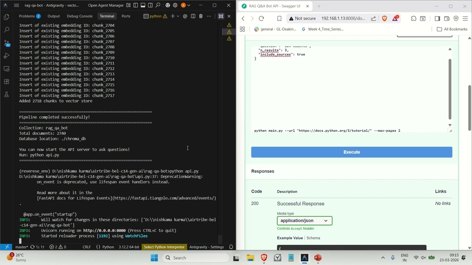This screenshot has height=265, width=472.
Task: Click the search magnifier in Antigravity title bar
Action: [158, 5]
